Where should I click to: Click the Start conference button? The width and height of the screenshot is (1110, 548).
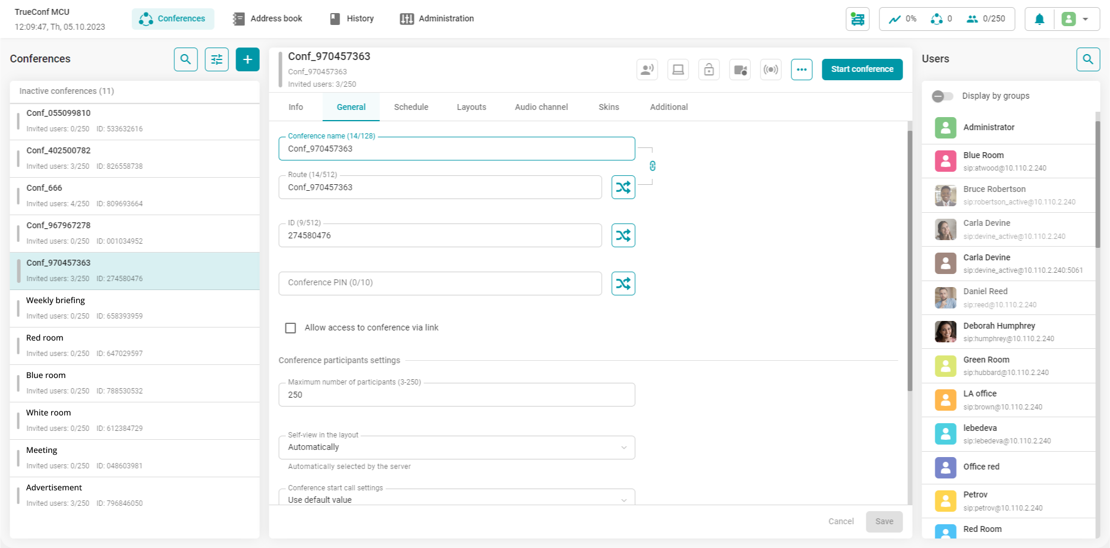coord(861,70)
